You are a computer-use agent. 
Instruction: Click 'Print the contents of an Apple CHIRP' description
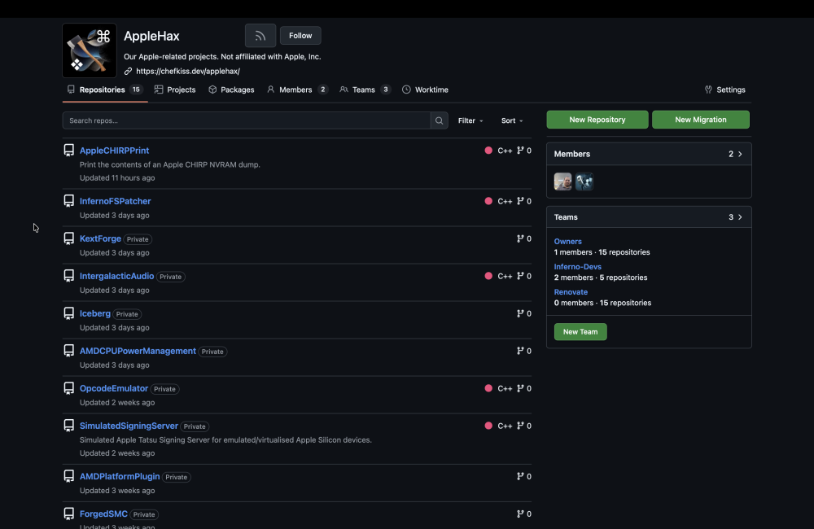[170, 164]
